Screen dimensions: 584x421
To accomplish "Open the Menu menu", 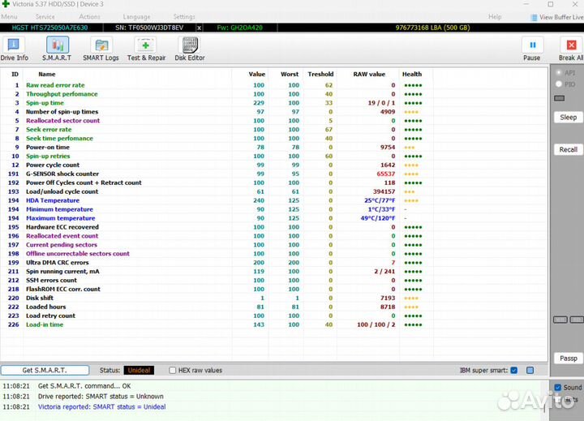I will tap(9, 17).
